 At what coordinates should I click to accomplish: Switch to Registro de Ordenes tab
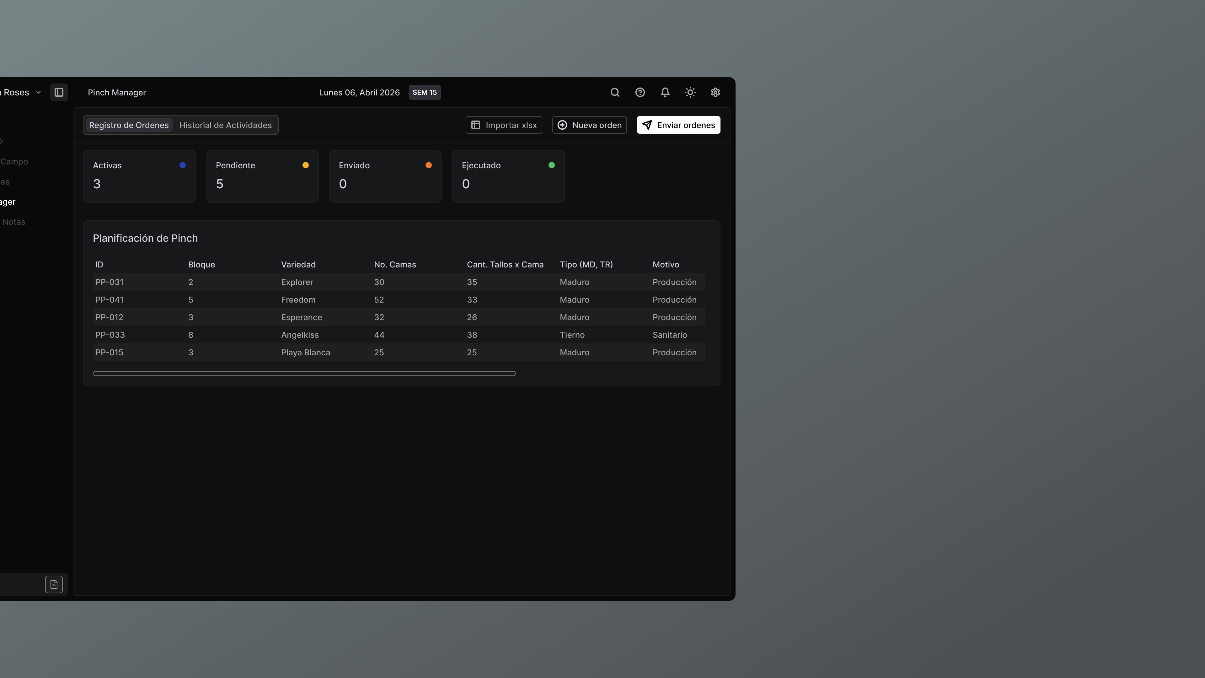pyautogui.click(x=129, y=125)
